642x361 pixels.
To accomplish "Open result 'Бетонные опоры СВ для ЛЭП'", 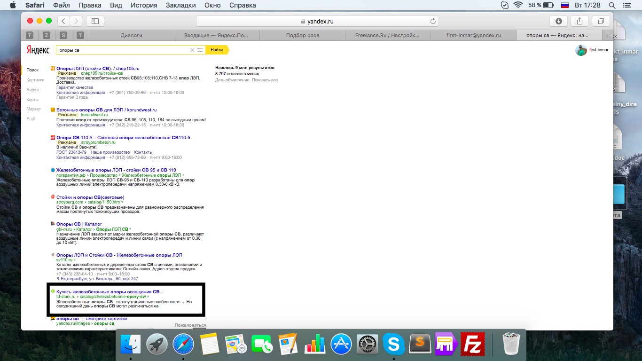I will [x=107, y=110].
